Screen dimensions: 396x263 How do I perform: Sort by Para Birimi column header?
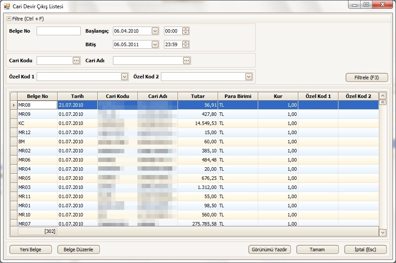pos(238,96)
